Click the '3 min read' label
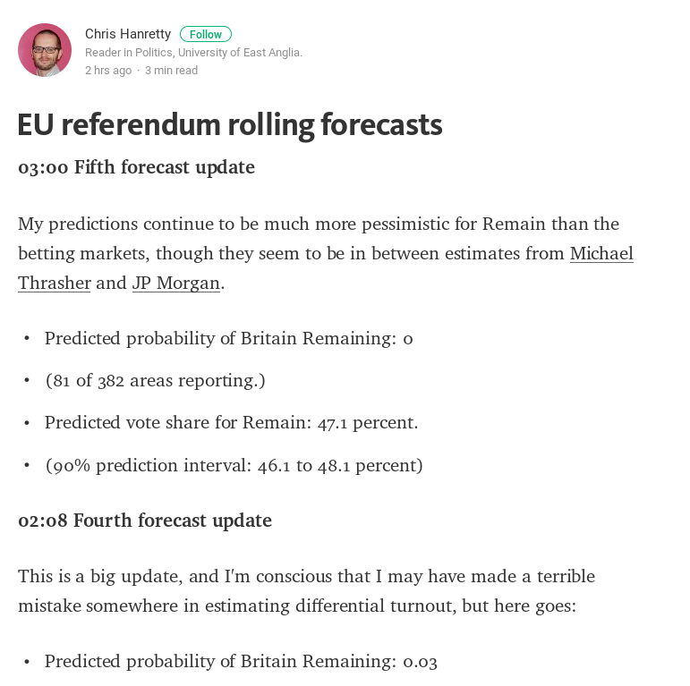The image size is (690, 686). [171, 71]
